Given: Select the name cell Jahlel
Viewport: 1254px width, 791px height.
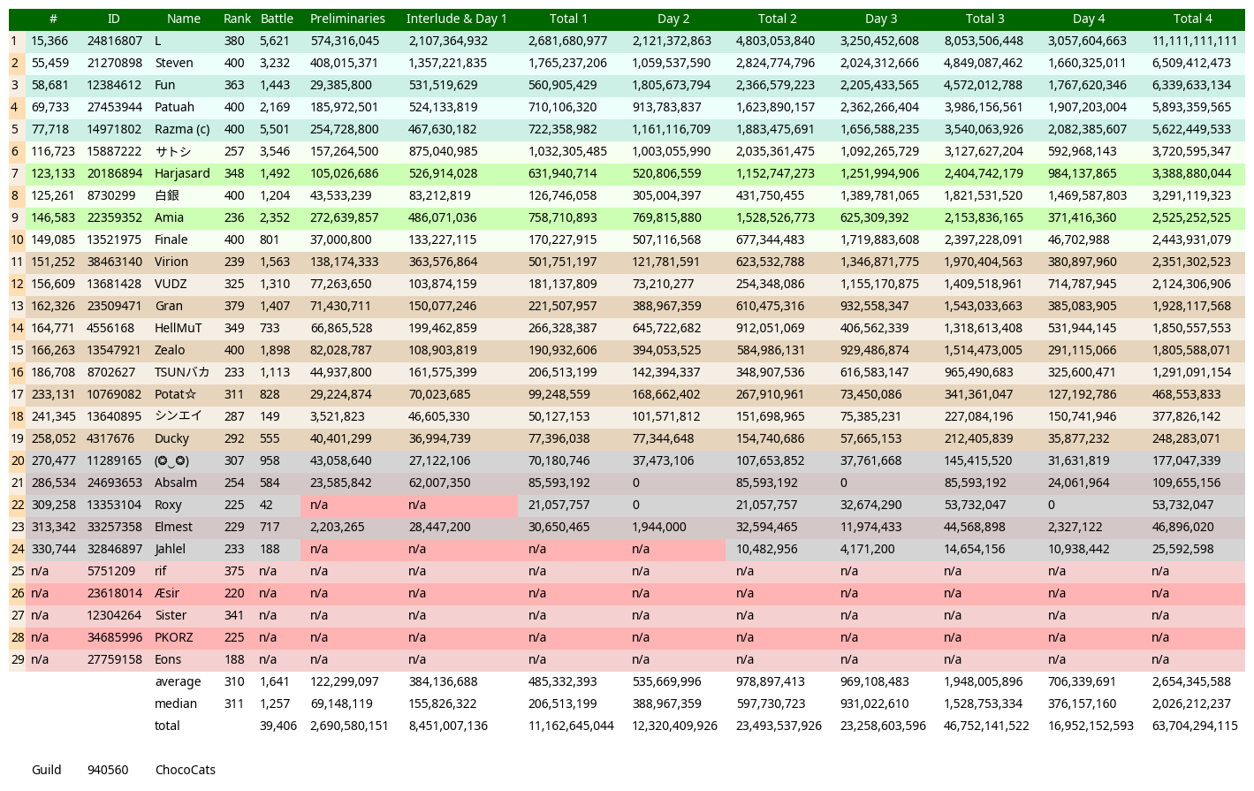Looking at the screenshot, I should point(171,549).
